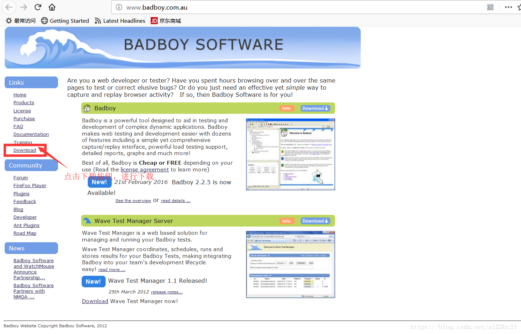Click the browser forward arrow
Viewport: 521px width, 334px height.
point(24,7)
